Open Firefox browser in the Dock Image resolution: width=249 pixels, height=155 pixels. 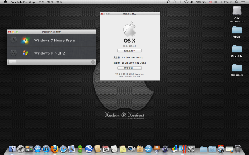[54, 149]
